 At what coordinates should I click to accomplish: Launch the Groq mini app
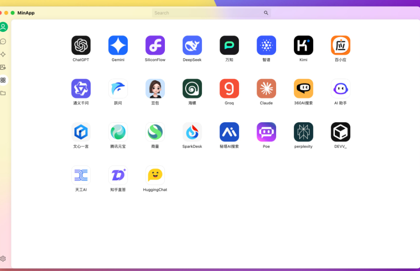click(x=229, y=88)
